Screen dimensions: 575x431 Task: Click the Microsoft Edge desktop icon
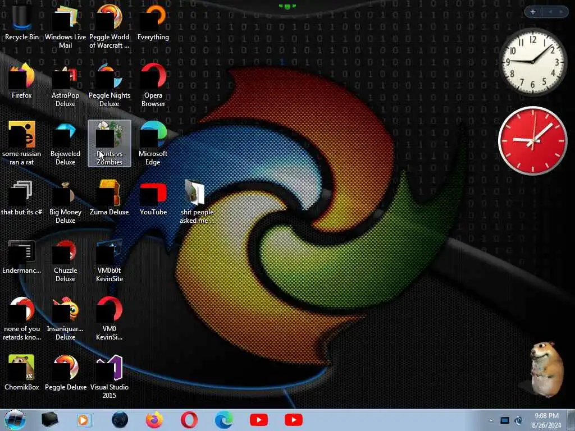tap(153, 143)
